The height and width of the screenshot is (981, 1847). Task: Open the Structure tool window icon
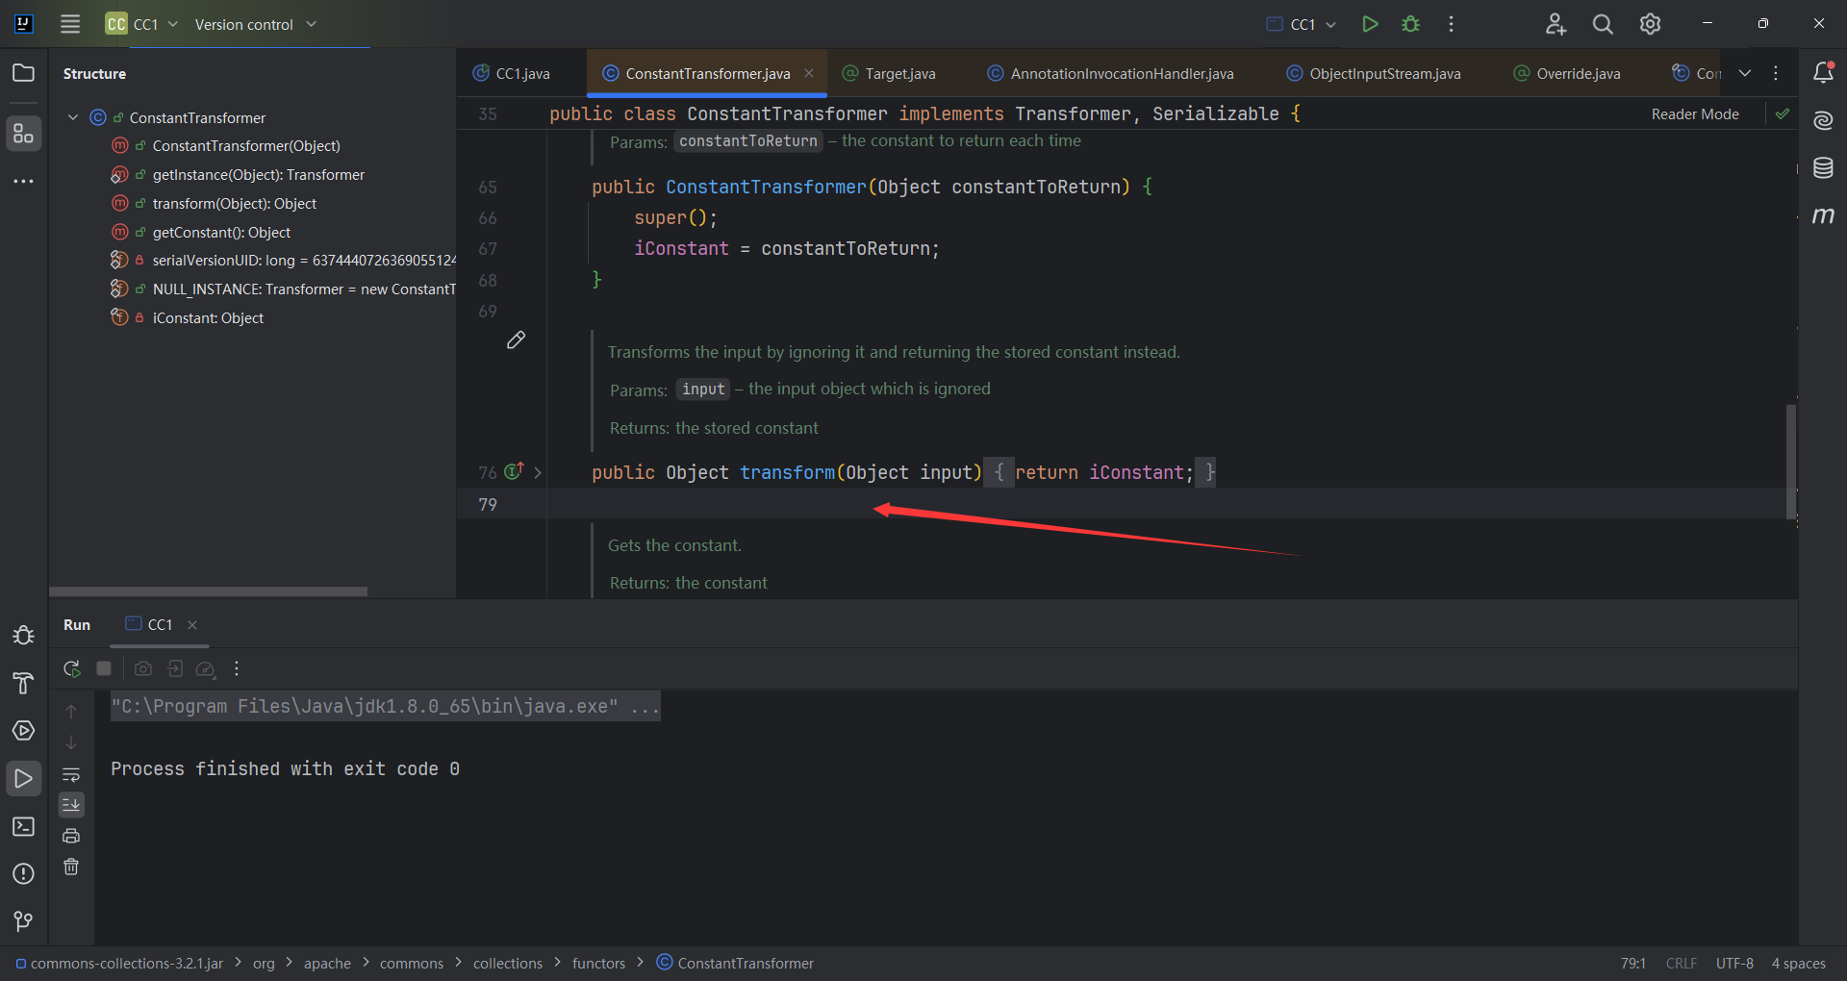click(x=23, y=134)
